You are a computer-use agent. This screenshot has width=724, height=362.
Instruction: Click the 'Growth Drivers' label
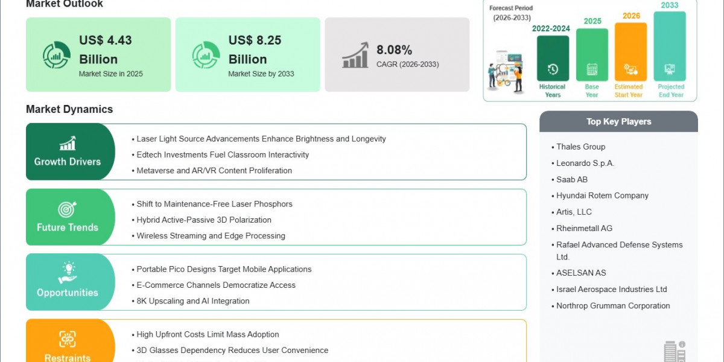coord(68,162)
